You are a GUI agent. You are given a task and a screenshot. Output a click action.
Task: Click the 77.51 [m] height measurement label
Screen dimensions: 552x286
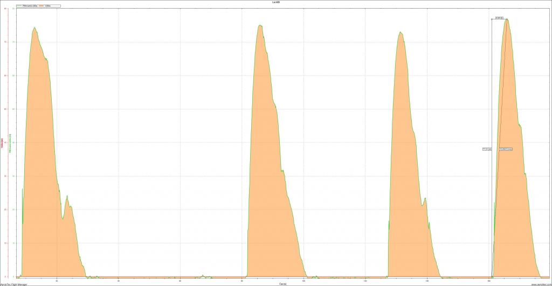click(486, 149)
